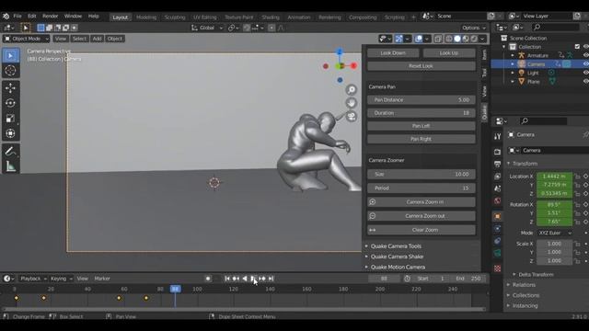Image resolution: width=589 pixels, height=331 pixels.
Task: Open the Render menu
Action: tap(50, 17)
